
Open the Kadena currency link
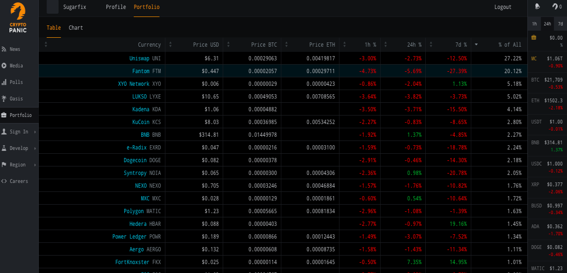(x=141, y=109)
